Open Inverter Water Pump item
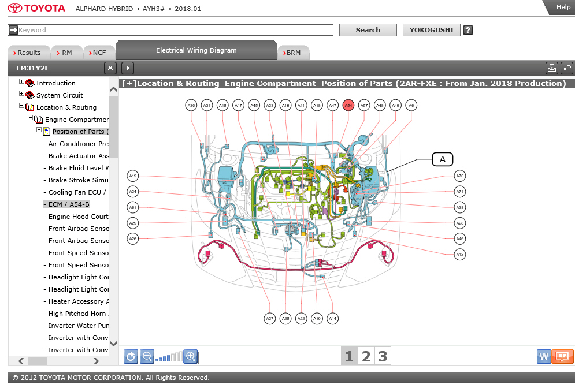The height and width of the screenshot is (388, 575). coord(78,326)
